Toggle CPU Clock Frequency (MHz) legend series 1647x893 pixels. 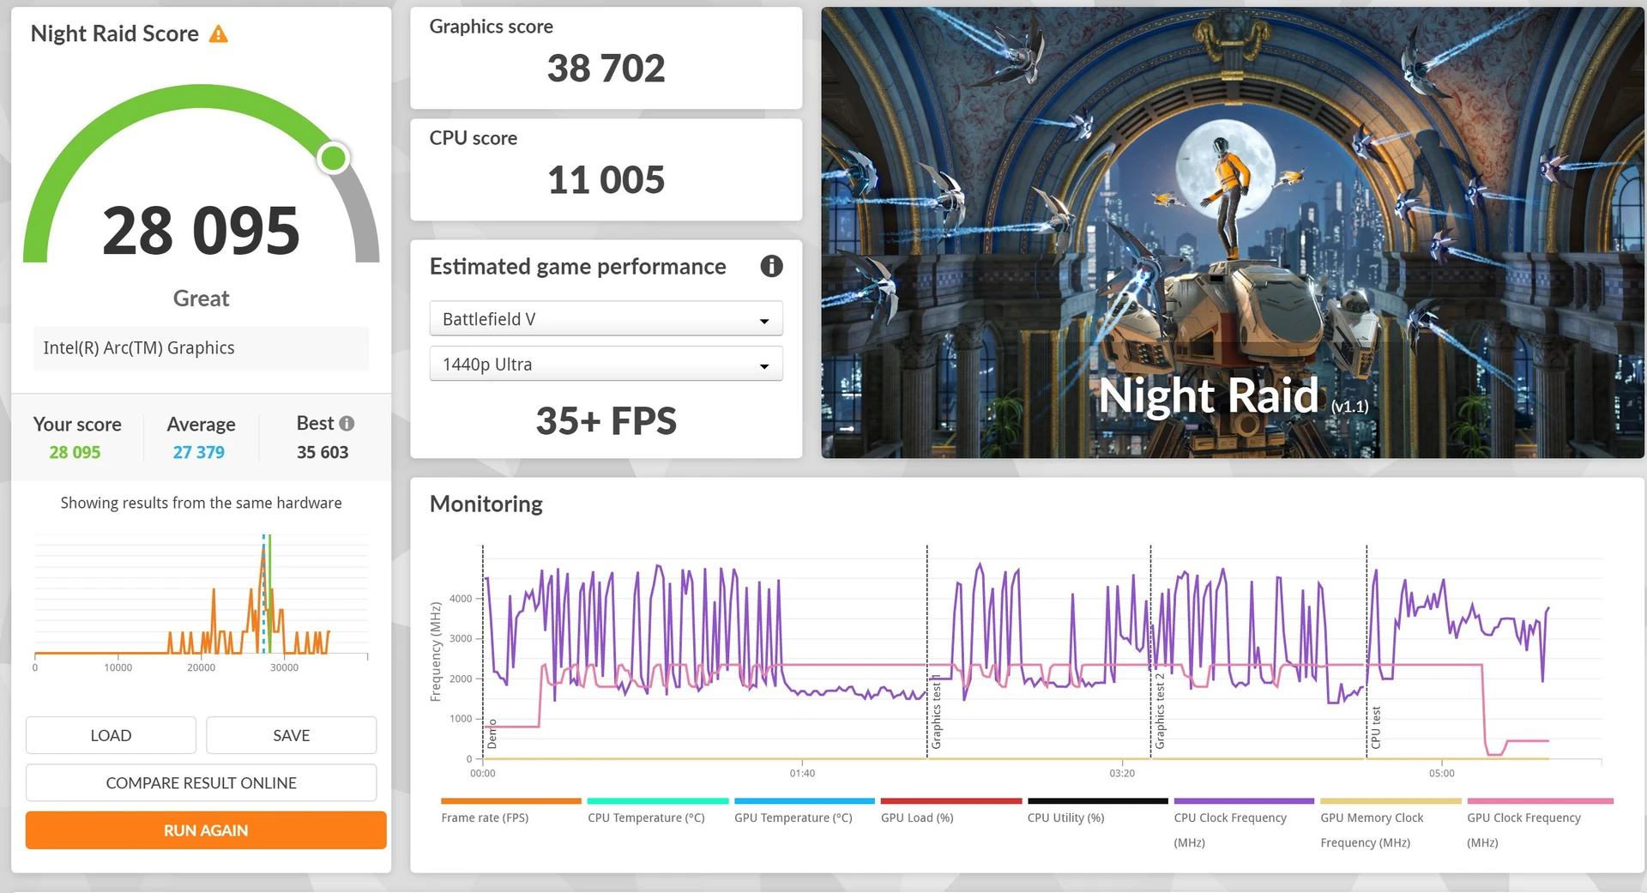[x=1244, y=824]
